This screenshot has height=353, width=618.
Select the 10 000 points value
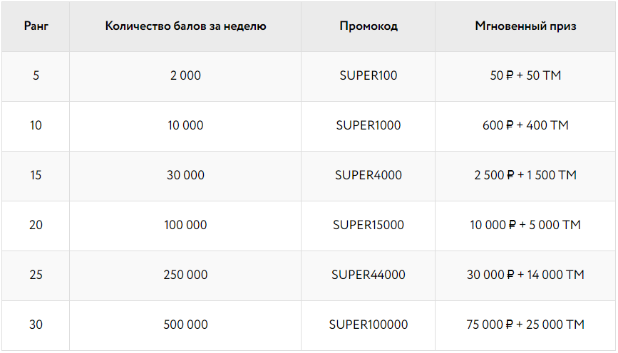tap(185, 125)
